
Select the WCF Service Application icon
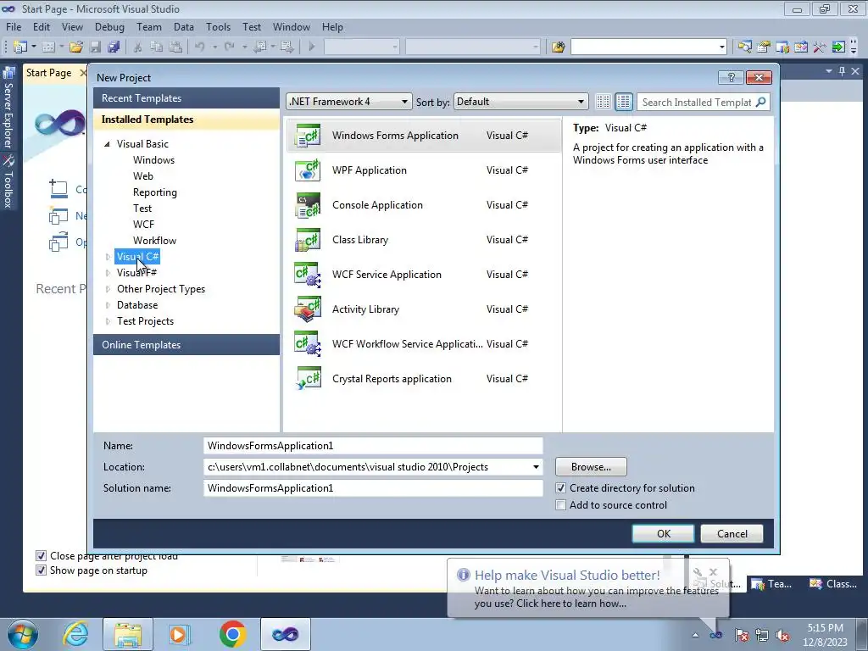(x=308, y=275)
